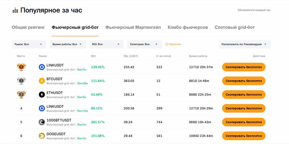The image size is (289, 144).
Task: Click the bar chart icon beside the page title
Action: click(x=15, y=10)
